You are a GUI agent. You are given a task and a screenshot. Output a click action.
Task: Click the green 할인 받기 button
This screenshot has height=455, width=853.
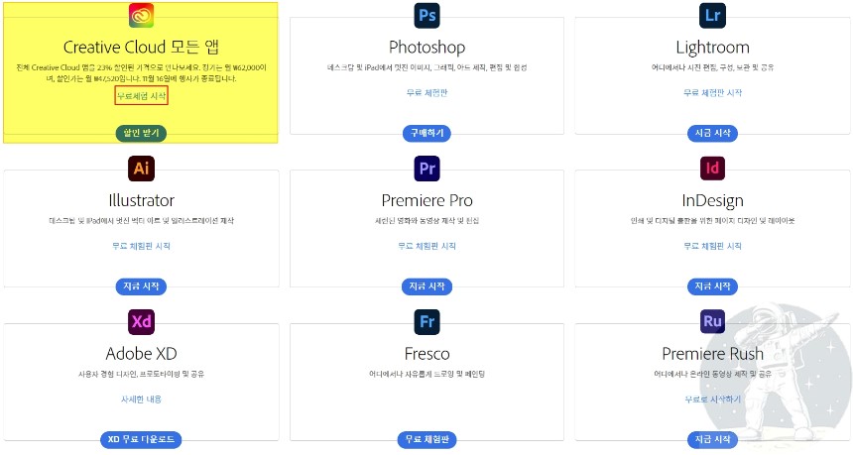point(141,133)
